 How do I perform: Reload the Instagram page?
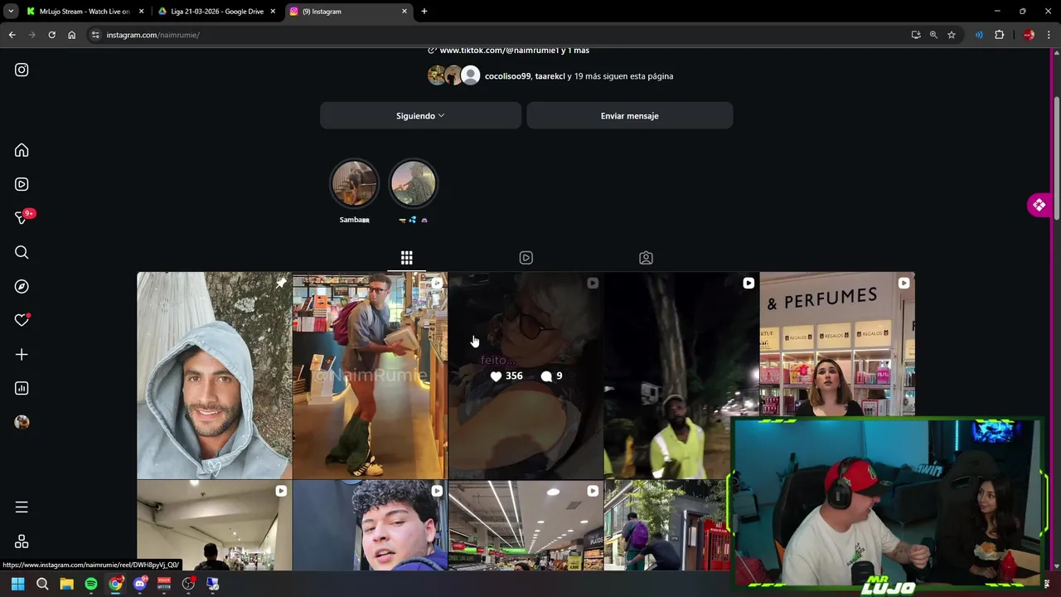51,35
